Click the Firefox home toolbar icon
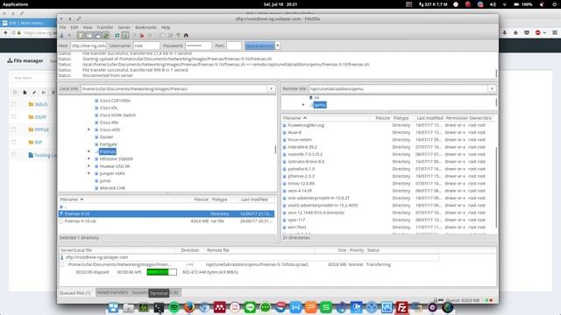Image resolution: width=561 pixels, height=315 pixels. tap(515, 32)
